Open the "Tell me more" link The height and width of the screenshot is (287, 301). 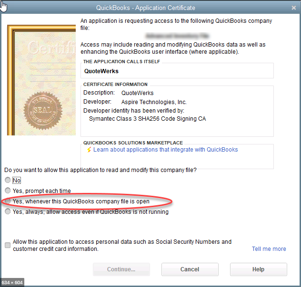tap(269, 249)
